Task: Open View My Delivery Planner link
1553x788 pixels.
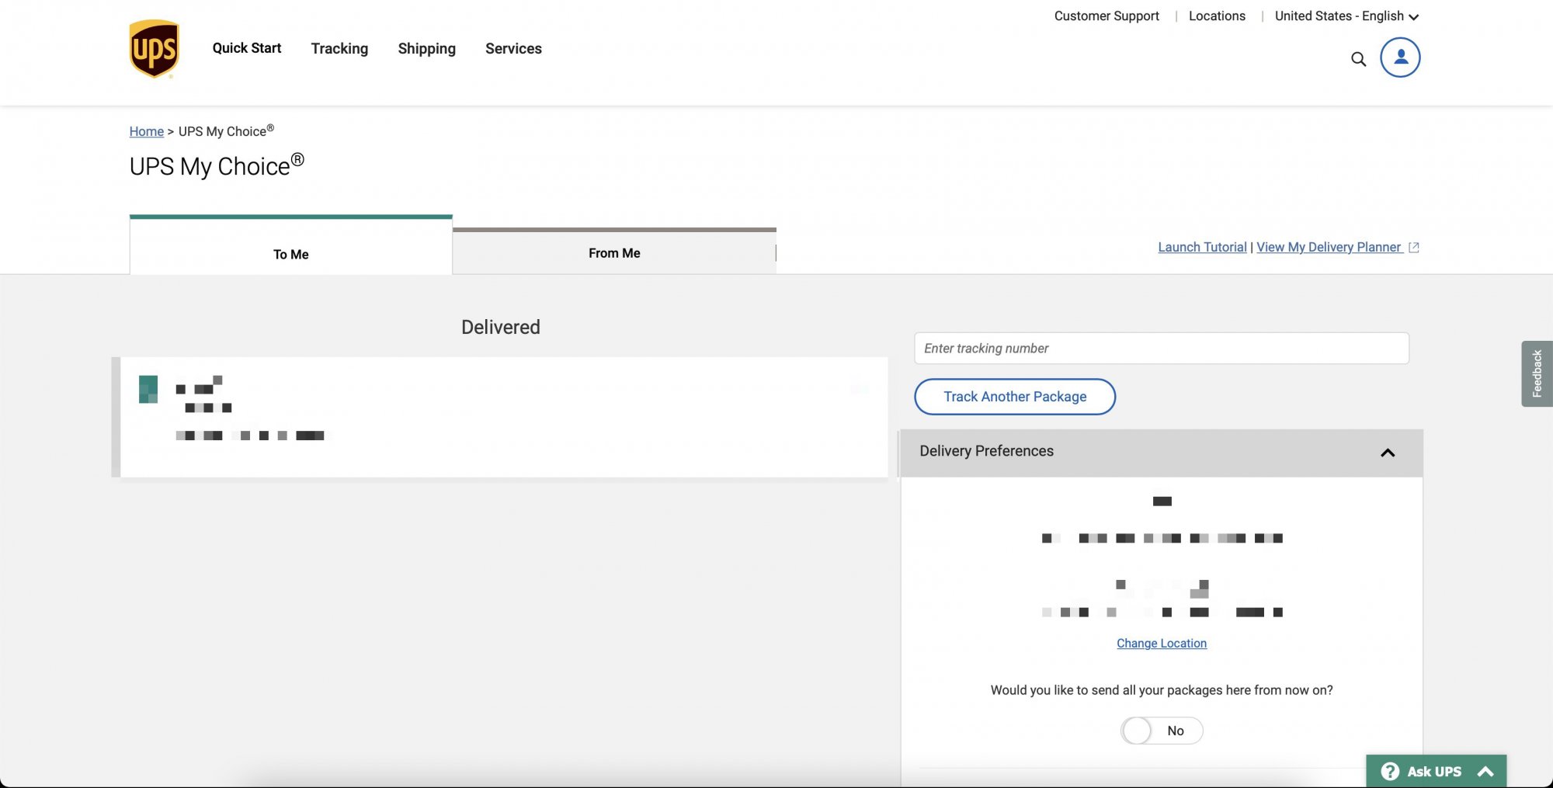Action: point(1329,247)
